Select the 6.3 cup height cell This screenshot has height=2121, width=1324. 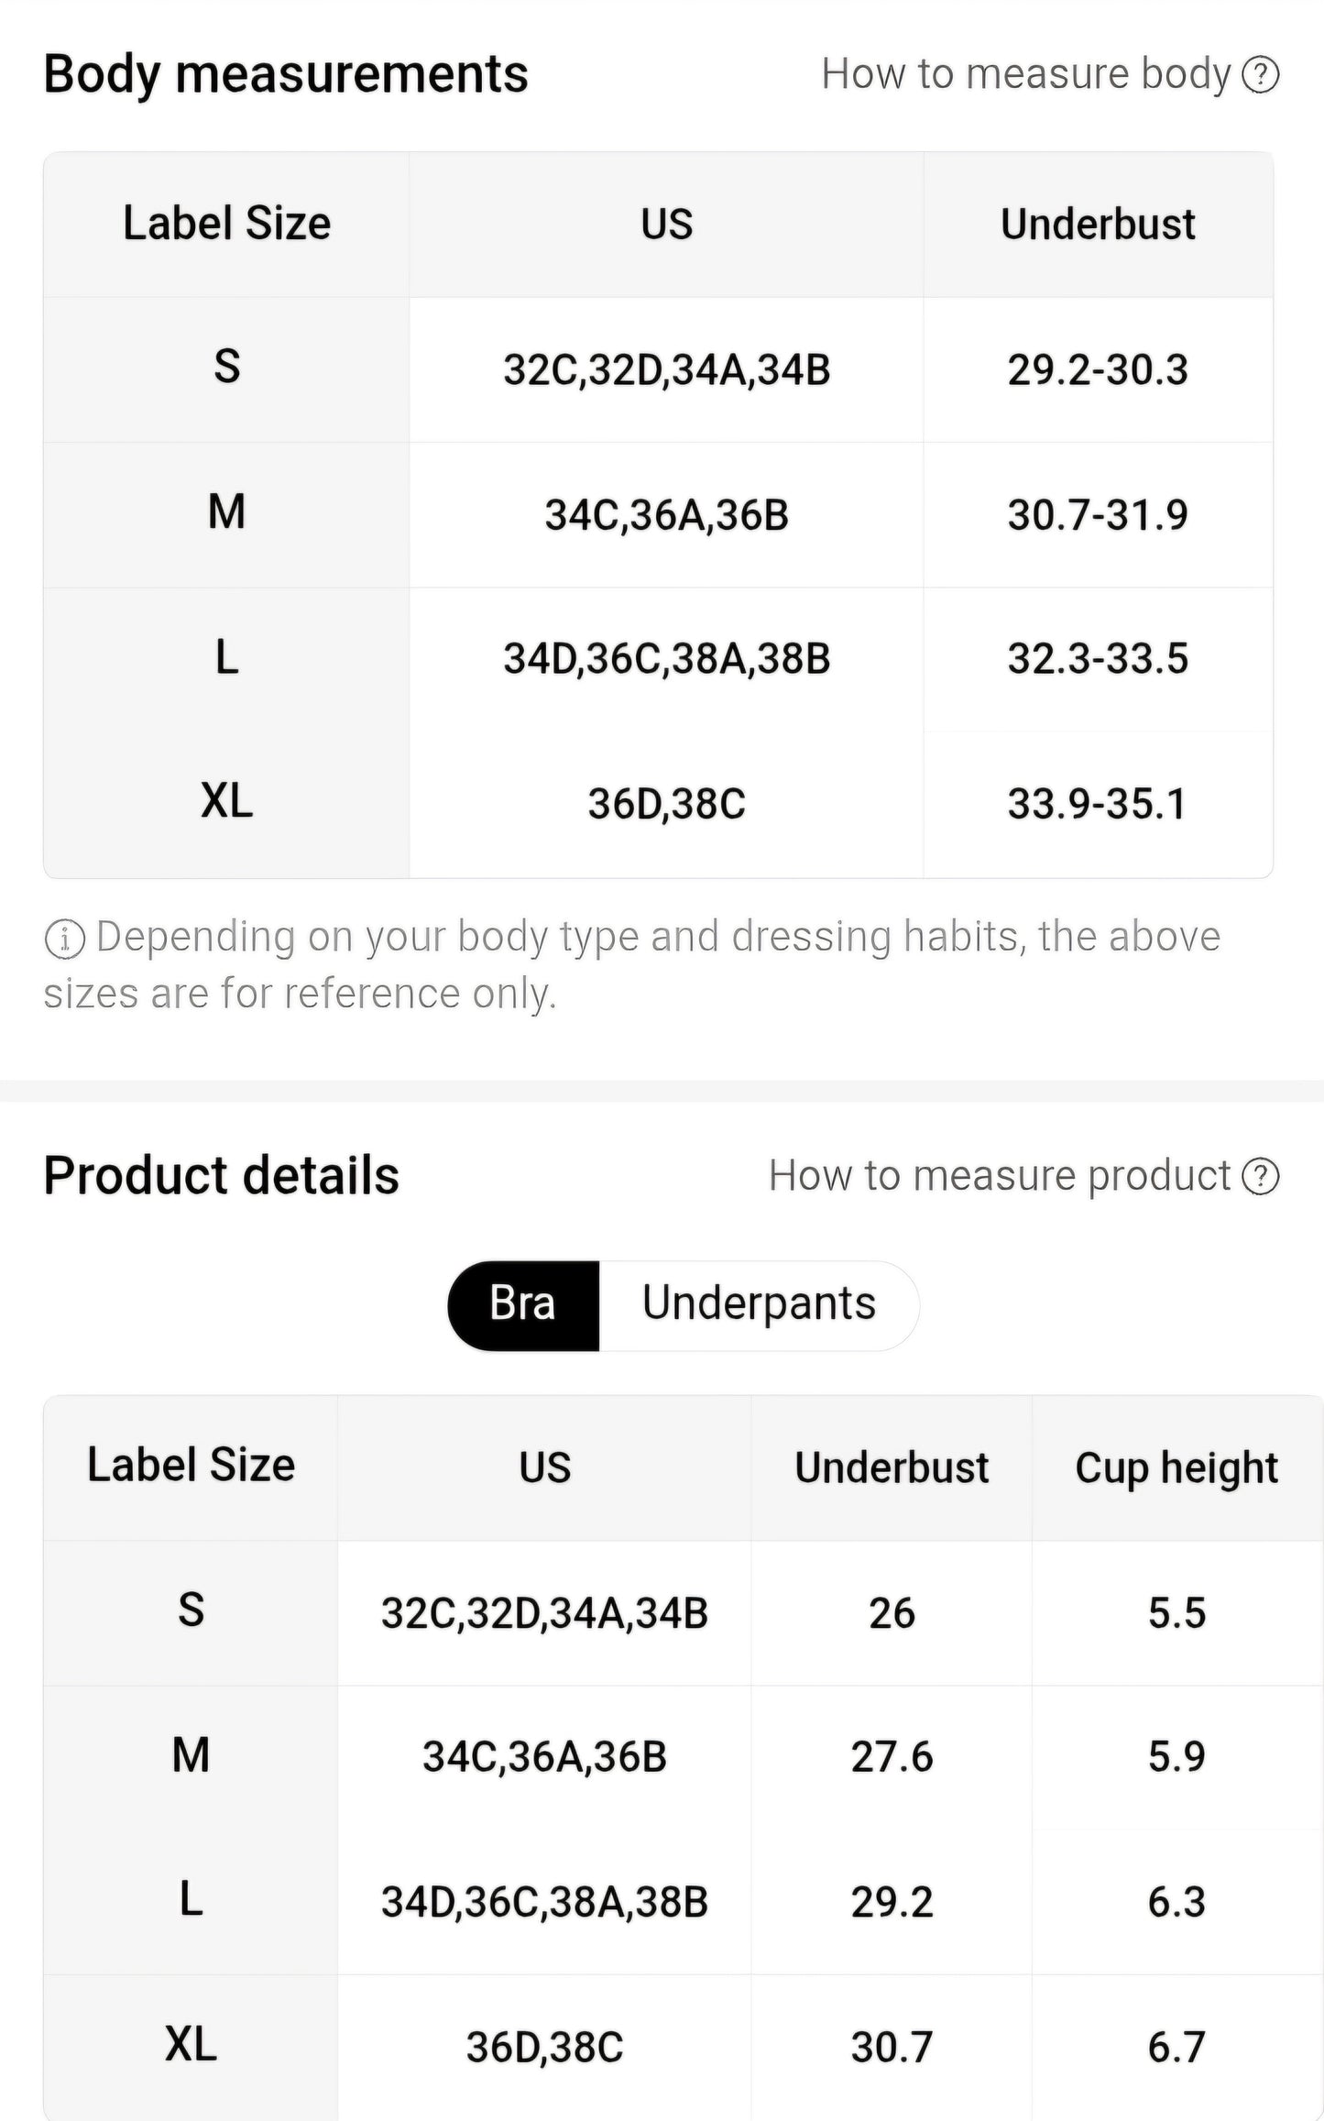tap(1176, 1902)
